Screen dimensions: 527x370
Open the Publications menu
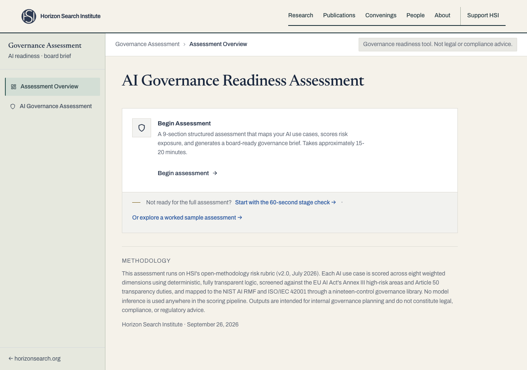coord(339,15)
